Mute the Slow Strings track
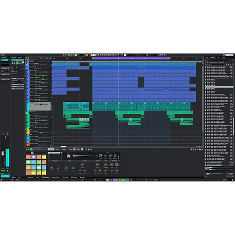235x235 pixels. pyautogui.click(x=31, y=96)
